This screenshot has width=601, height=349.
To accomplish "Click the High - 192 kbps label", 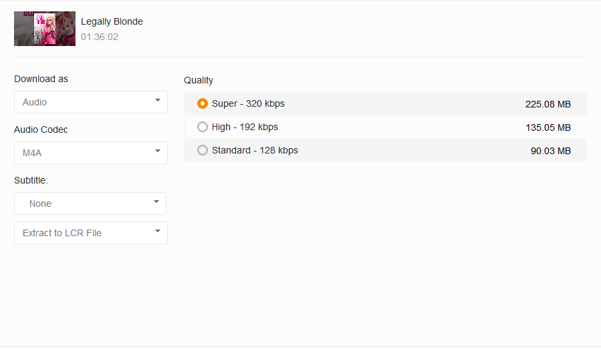I will 245,127.
